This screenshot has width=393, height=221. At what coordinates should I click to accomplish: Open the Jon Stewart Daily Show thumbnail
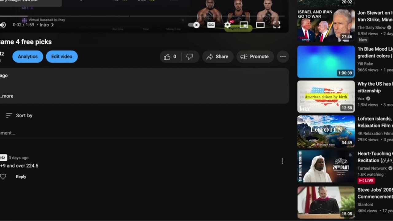(326, 25)
